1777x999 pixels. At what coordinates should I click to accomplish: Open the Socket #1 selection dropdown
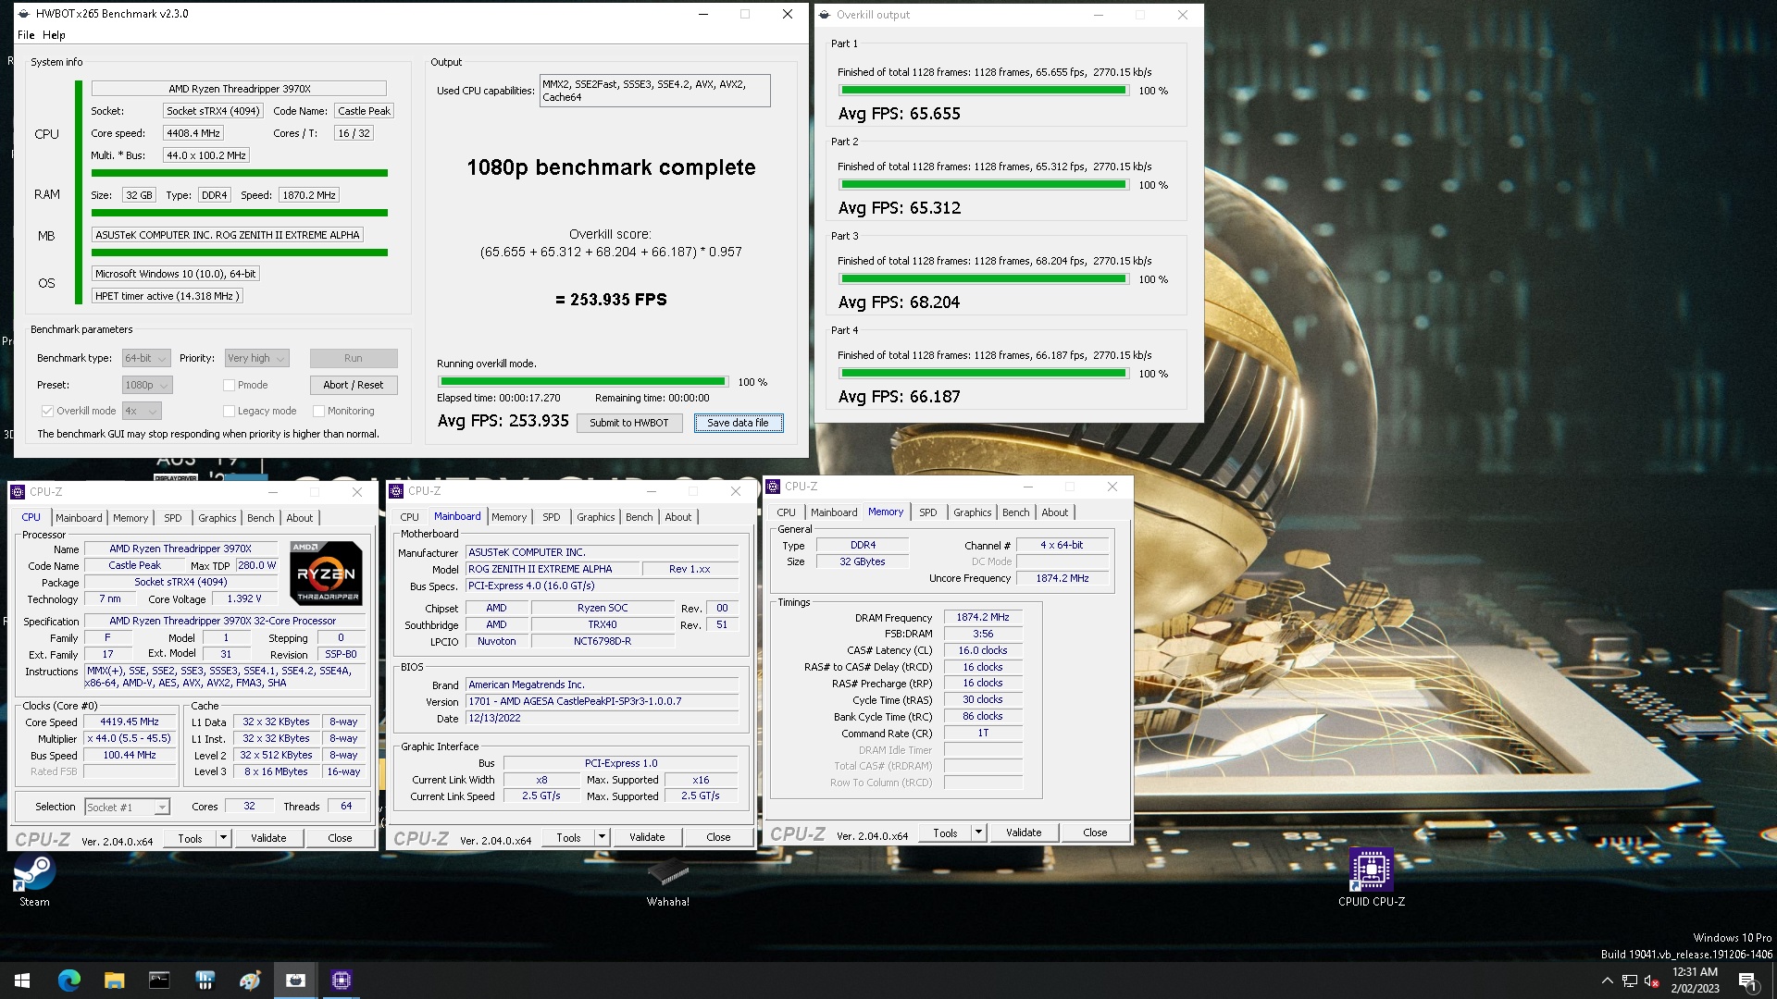127,808
